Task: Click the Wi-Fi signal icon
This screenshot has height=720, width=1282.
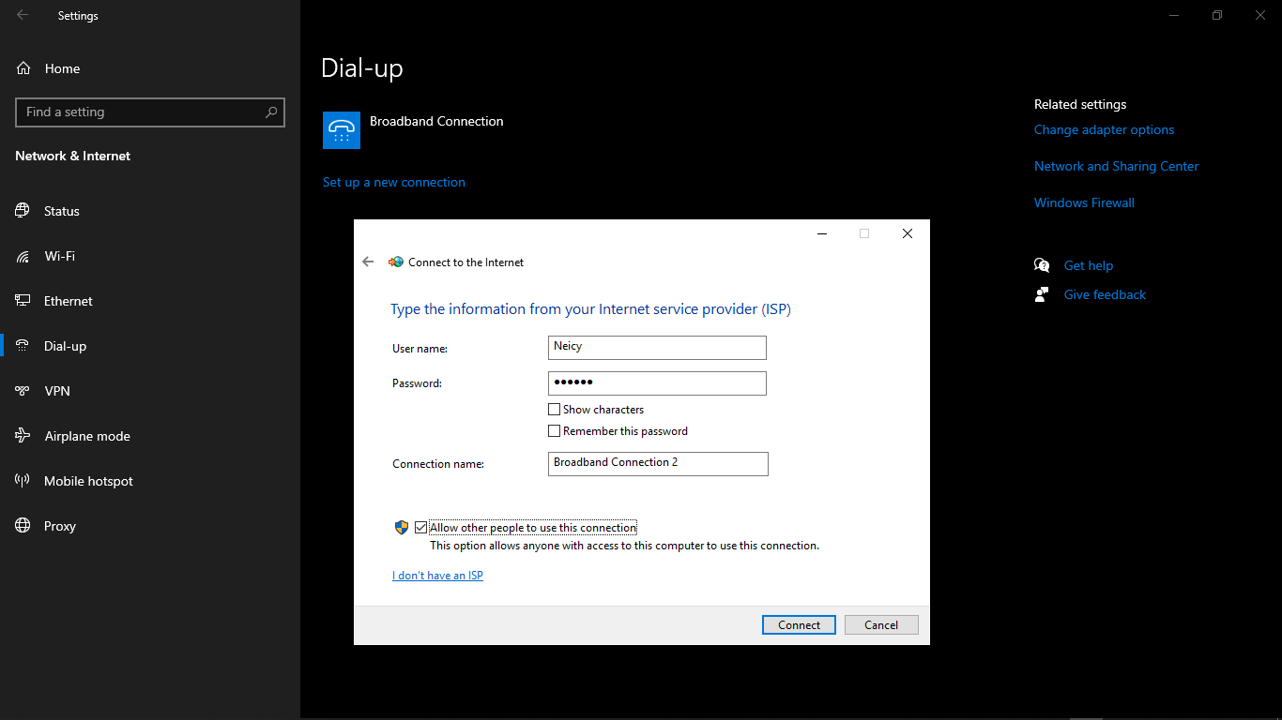Action: pyautogui.click(x=23, y=256)
